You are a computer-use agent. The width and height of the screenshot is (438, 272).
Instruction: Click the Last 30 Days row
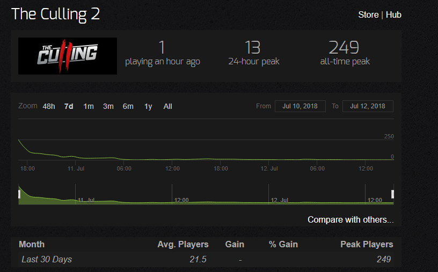(206, 260)
